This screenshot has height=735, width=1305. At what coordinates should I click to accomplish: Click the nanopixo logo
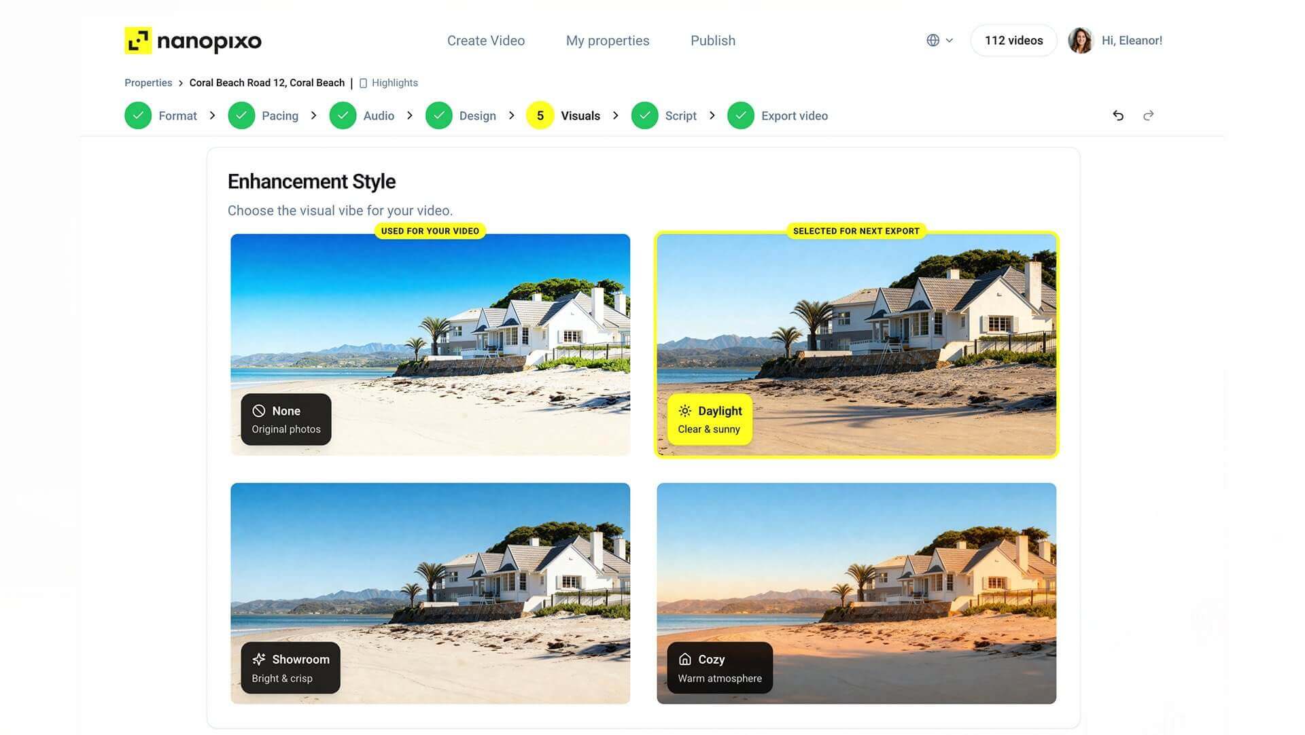(x=192, y=41)
